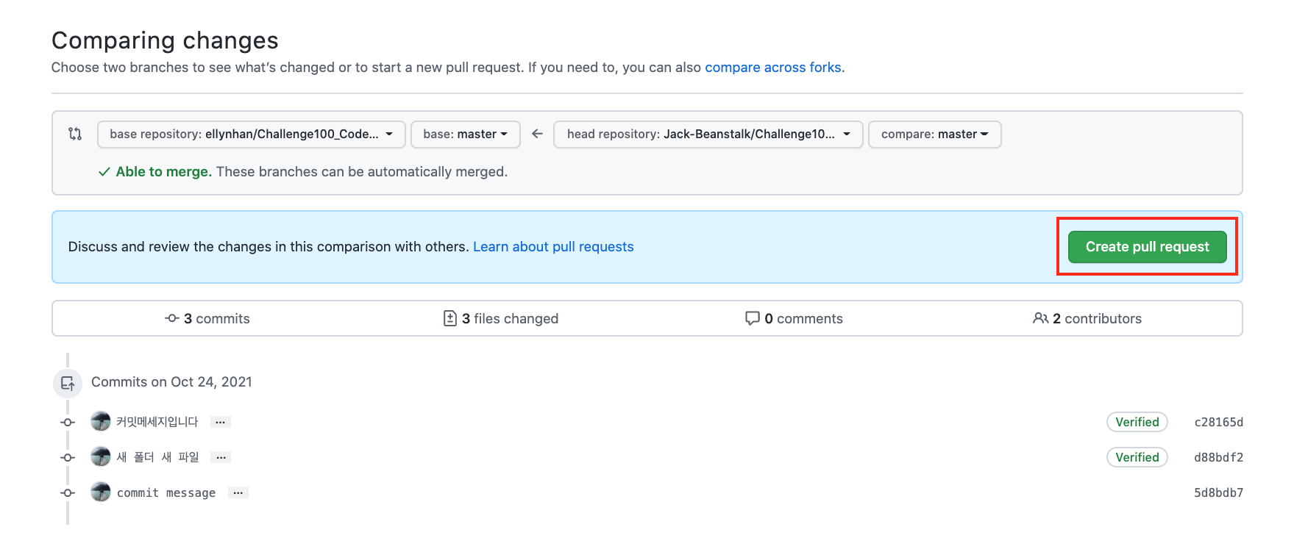Click timeline commit dot for commit message
1308x538 pixels.
click(x=68, y=492)
